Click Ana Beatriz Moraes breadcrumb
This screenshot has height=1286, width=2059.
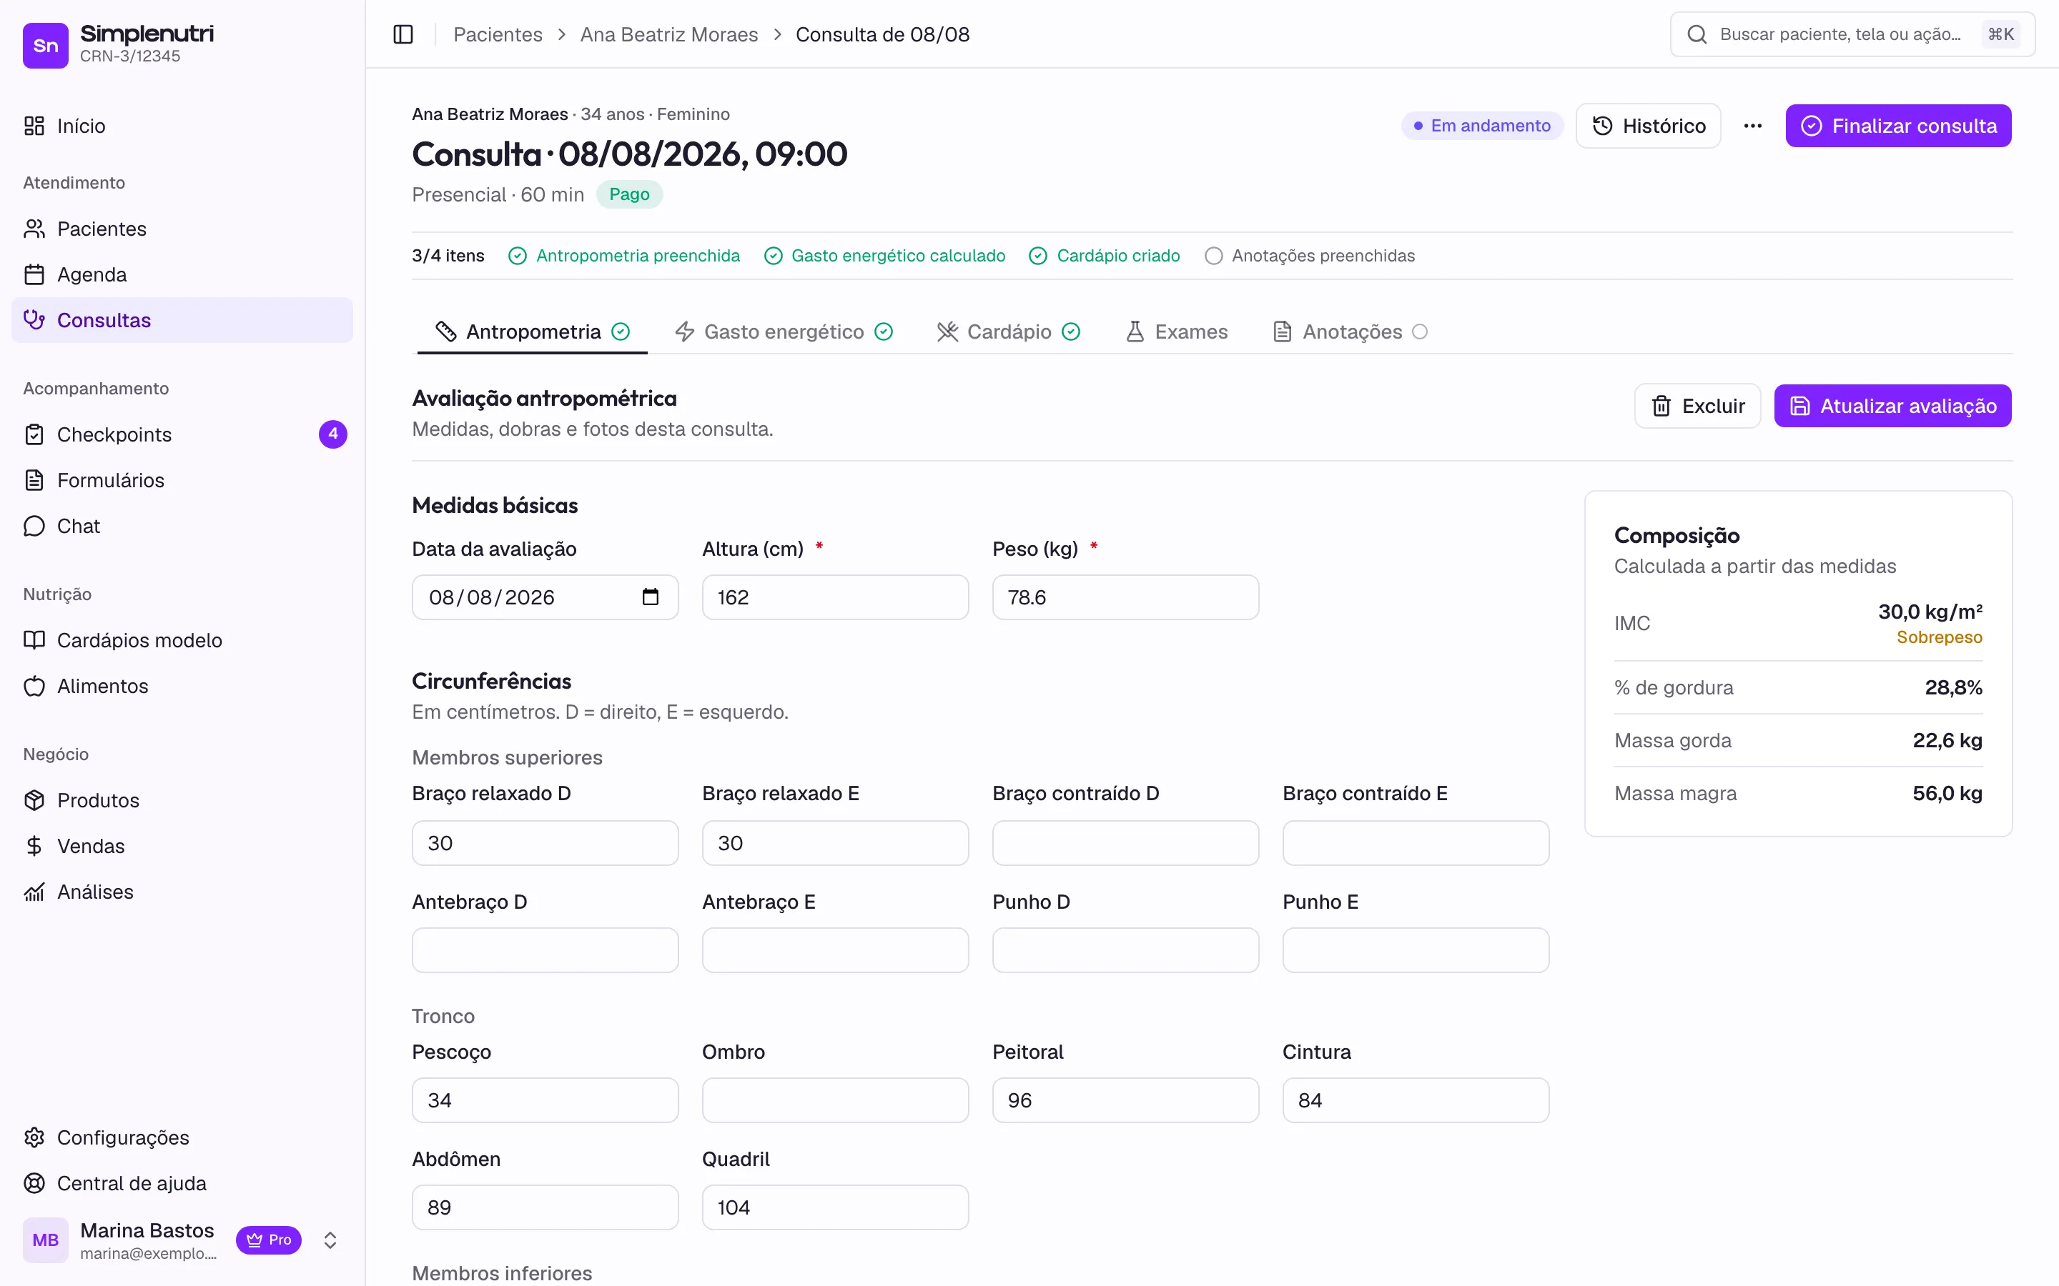click(x=668, y=34)
